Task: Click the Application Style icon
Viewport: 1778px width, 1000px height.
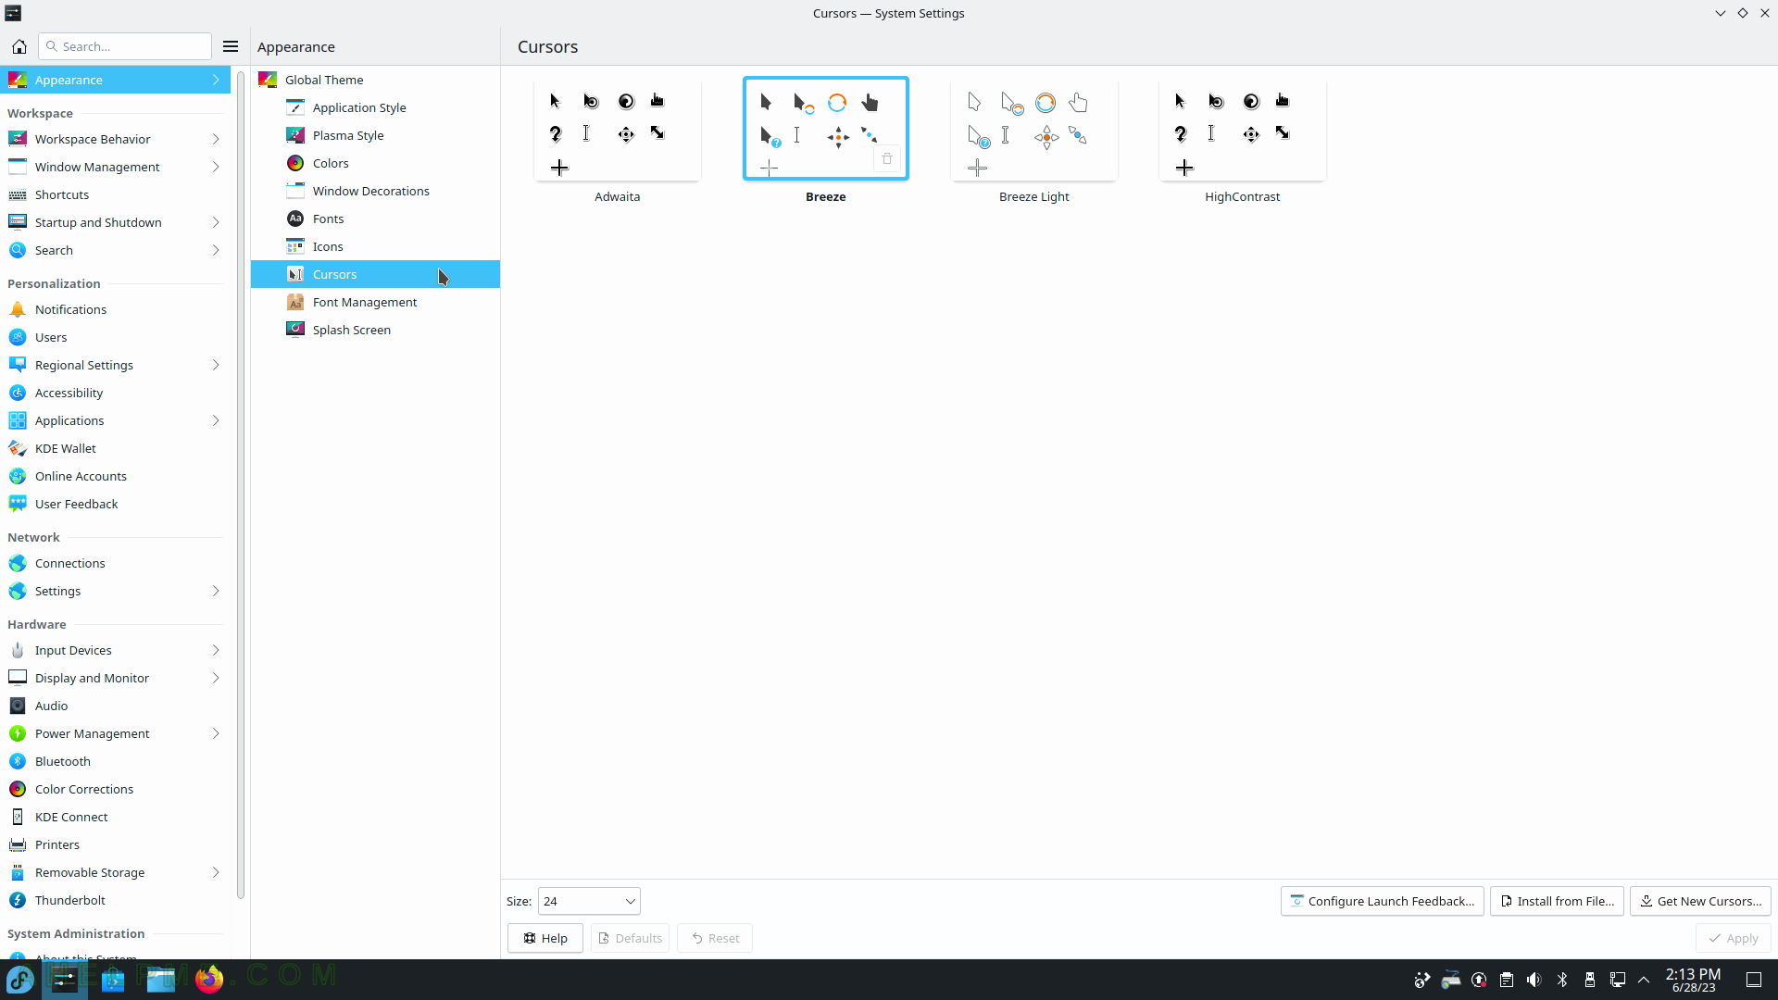Action: (x=295, y=107)
